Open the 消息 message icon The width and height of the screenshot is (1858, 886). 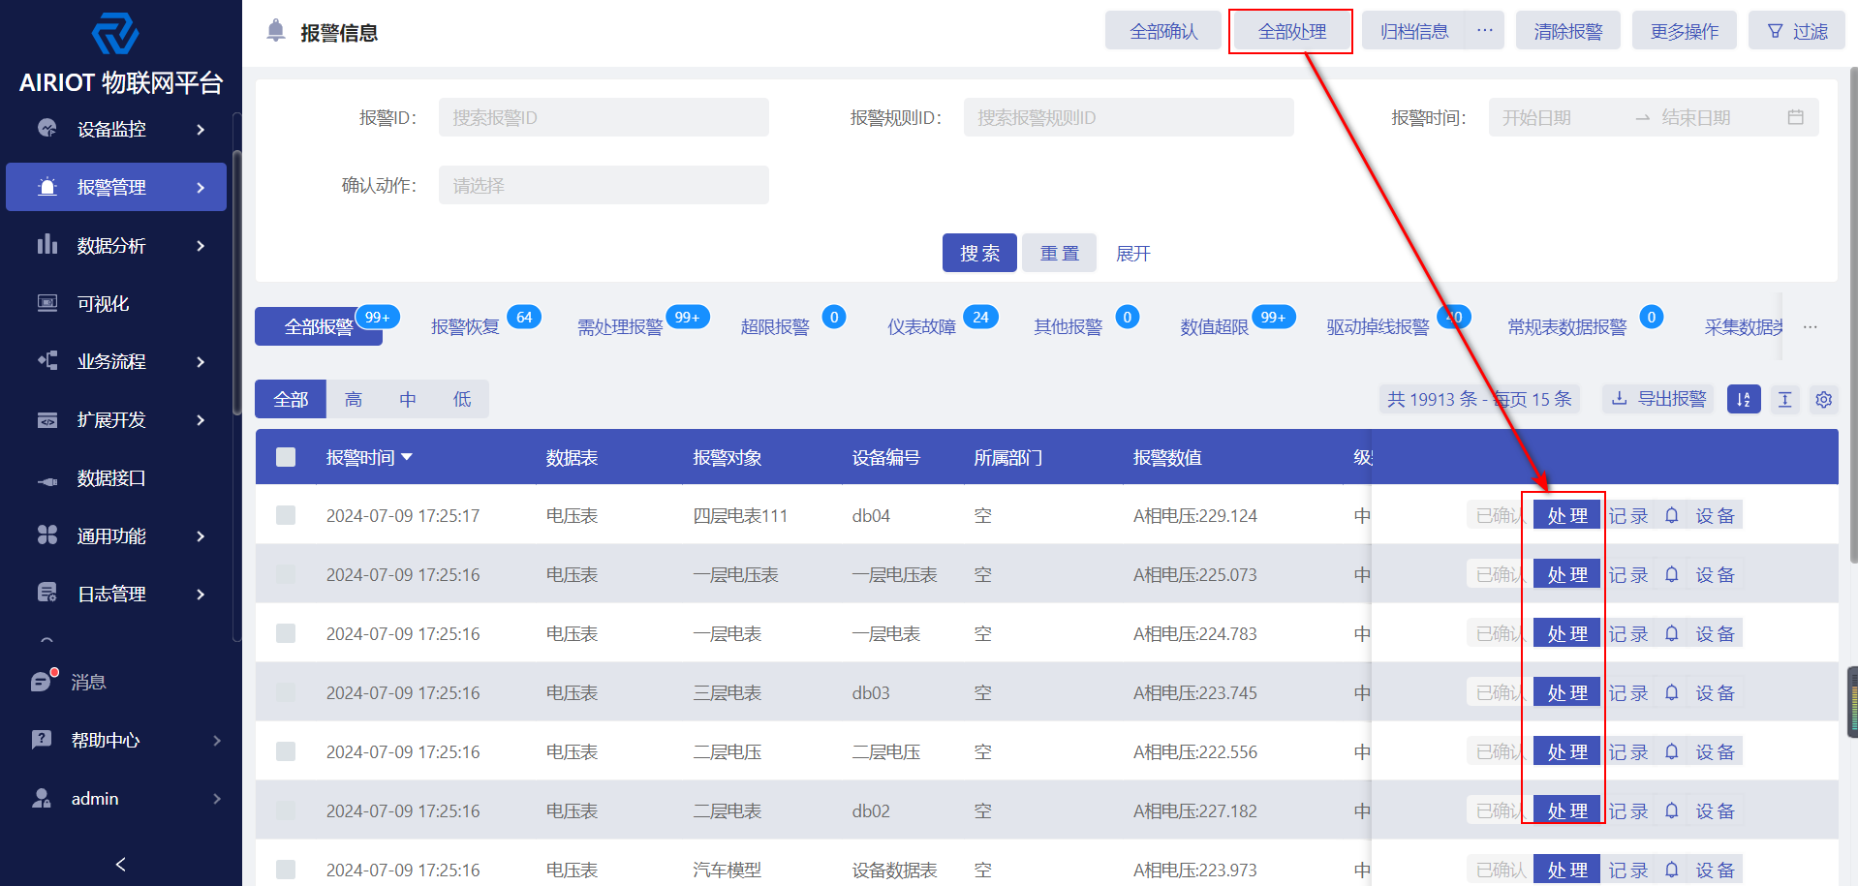[43, 681]
